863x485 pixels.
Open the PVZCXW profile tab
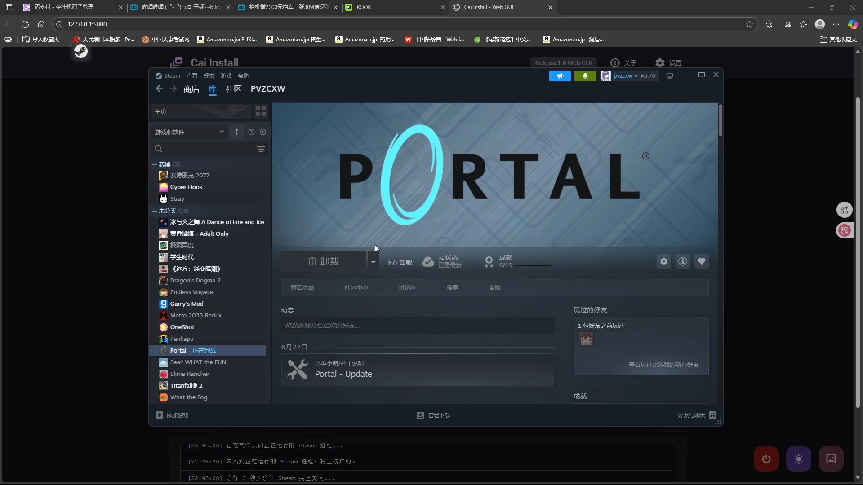268,89
